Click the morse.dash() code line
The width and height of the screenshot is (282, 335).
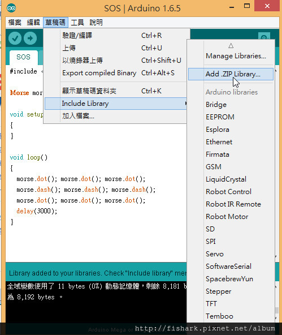(x=86, y=190)
